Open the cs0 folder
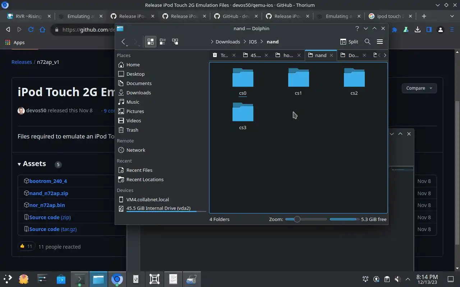 243,82
